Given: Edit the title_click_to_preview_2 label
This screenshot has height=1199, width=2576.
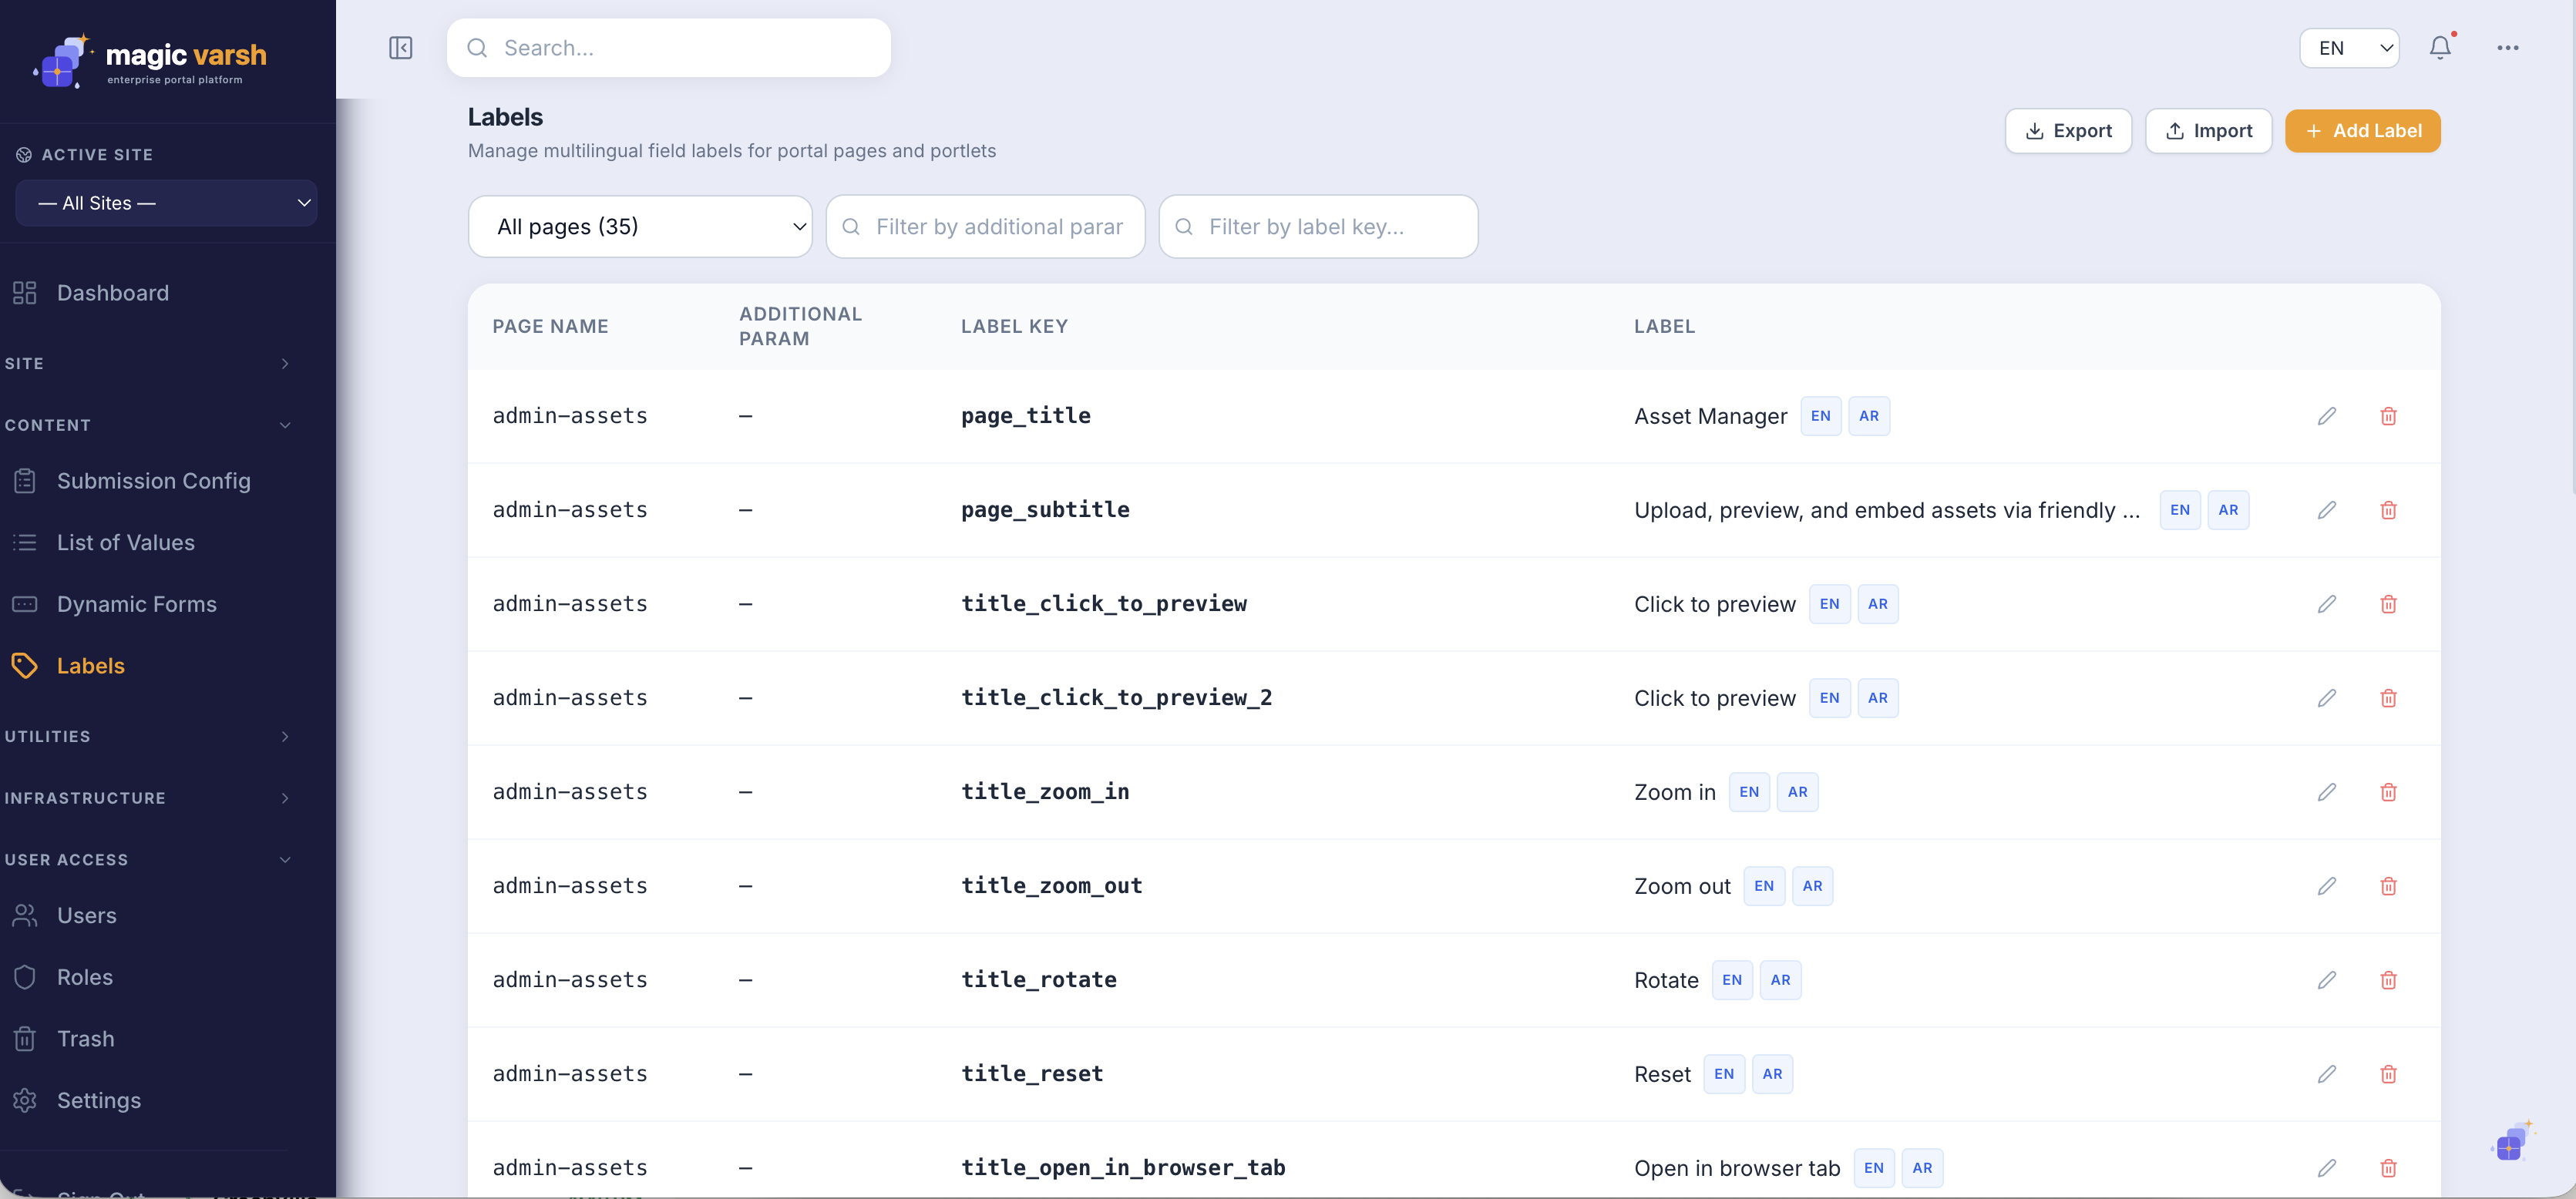Looking at the screenshot, I should (2327, 698).
